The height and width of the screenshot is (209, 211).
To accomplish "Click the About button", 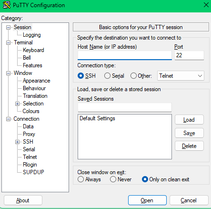I will 23,200.
